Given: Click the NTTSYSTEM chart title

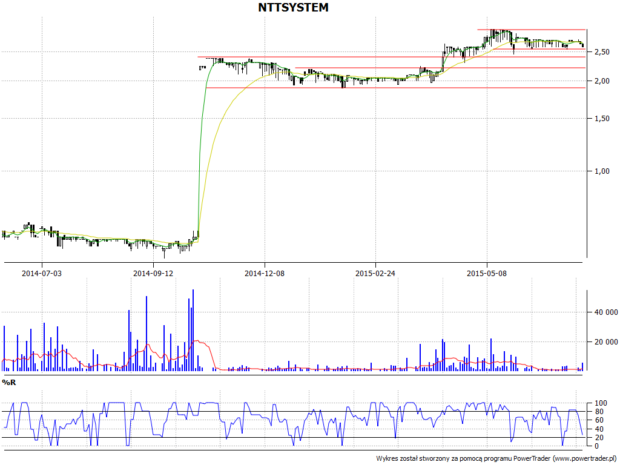Looking at the screenshot, I should [293, 7].
